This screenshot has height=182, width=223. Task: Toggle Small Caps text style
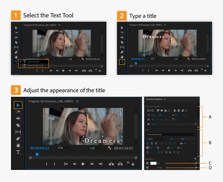point(170,152)
